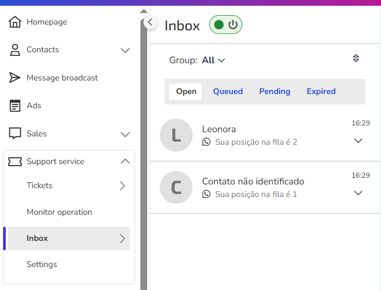Collapse the sidebar with the back arrow button
This screenshot has height=290, width=381.
(150, 22)
